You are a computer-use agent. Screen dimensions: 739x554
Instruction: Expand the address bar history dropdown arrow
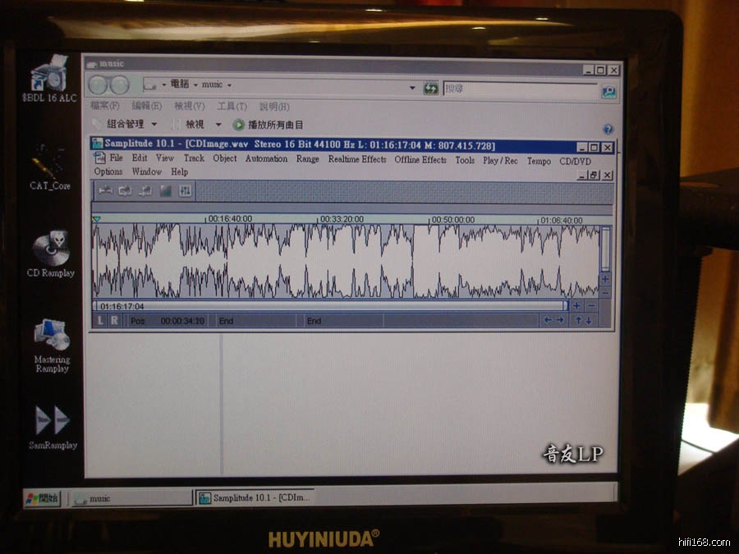(412, 88)
